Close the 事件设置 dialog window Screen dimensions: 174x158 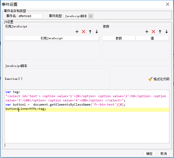tap(168, 4)
